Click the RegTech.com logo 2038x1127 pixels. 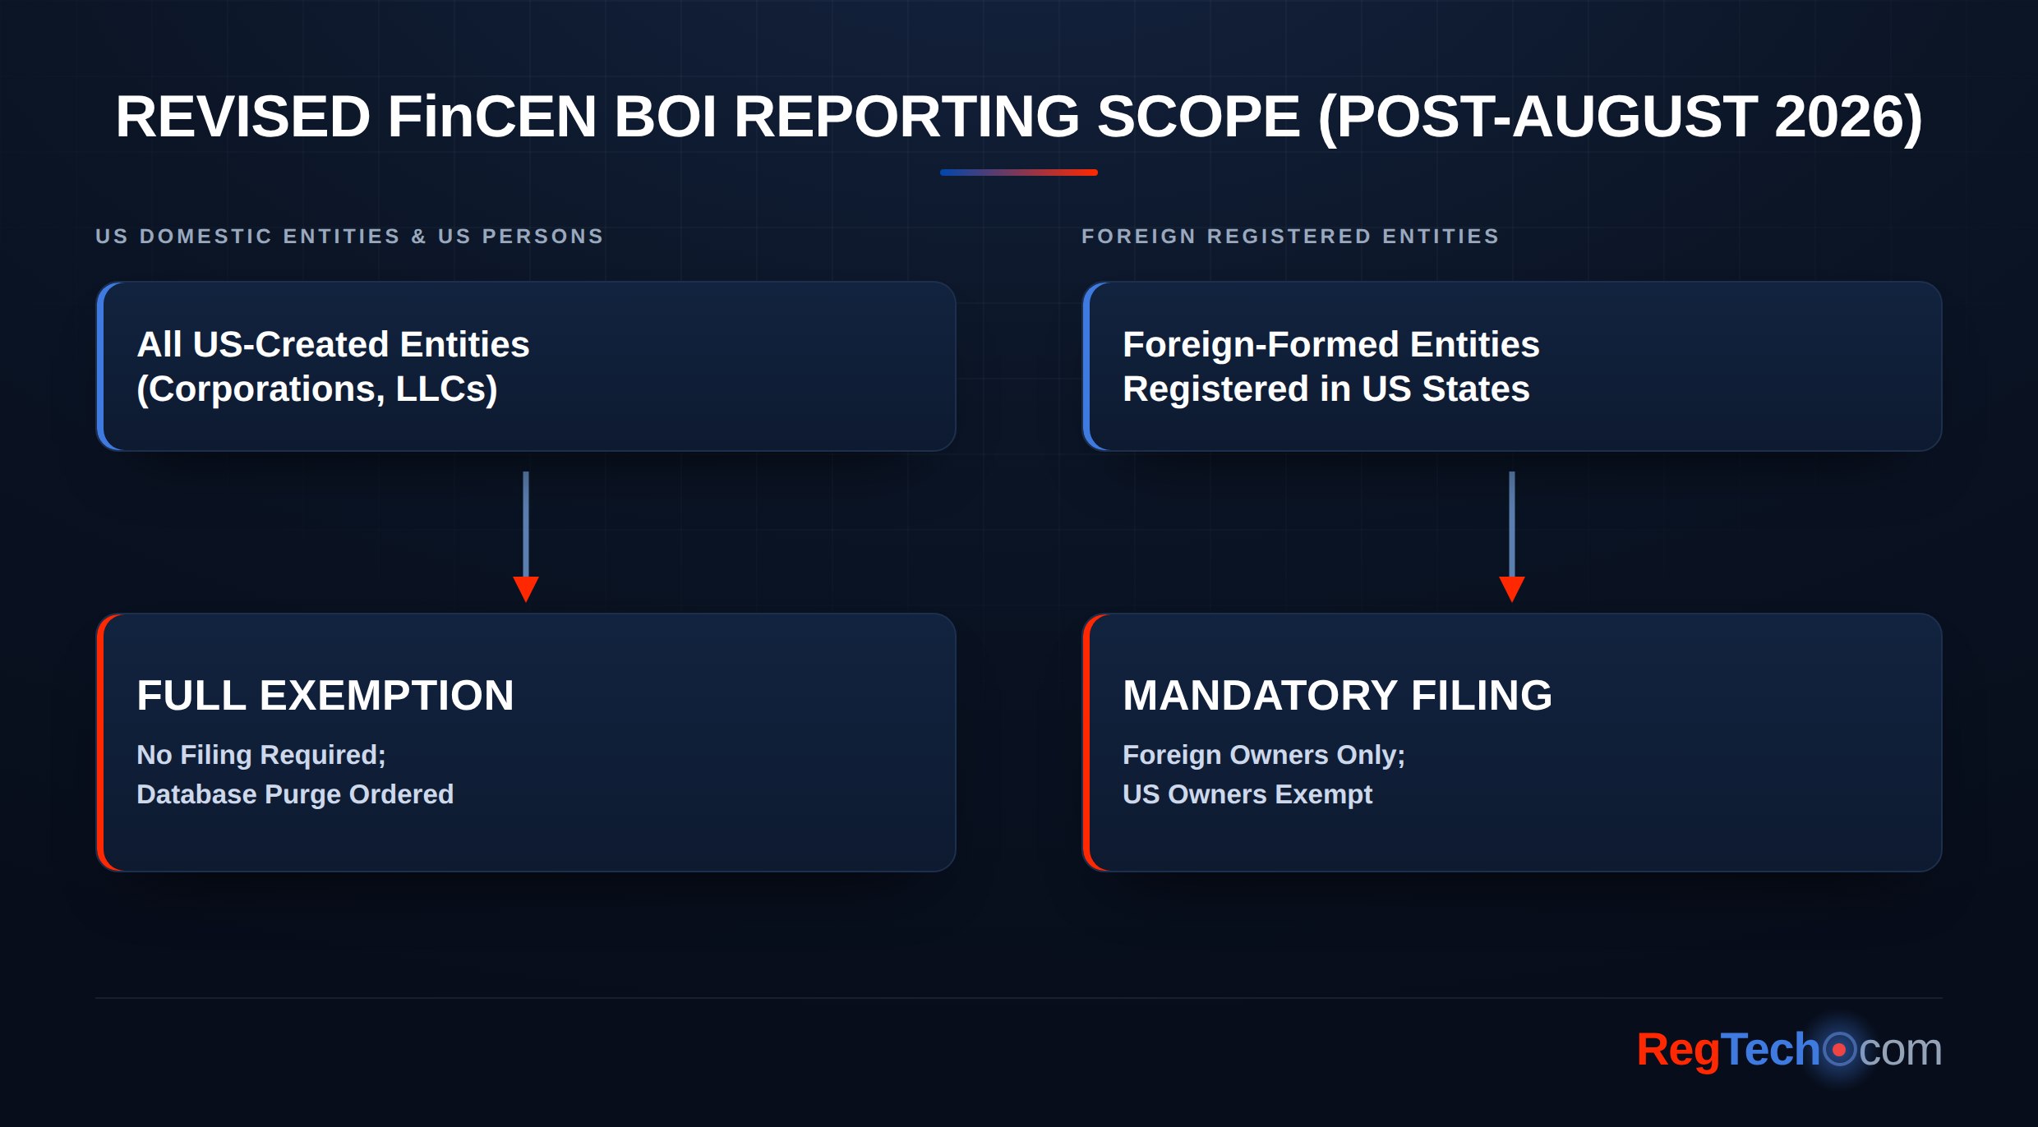point(1789,1049)
